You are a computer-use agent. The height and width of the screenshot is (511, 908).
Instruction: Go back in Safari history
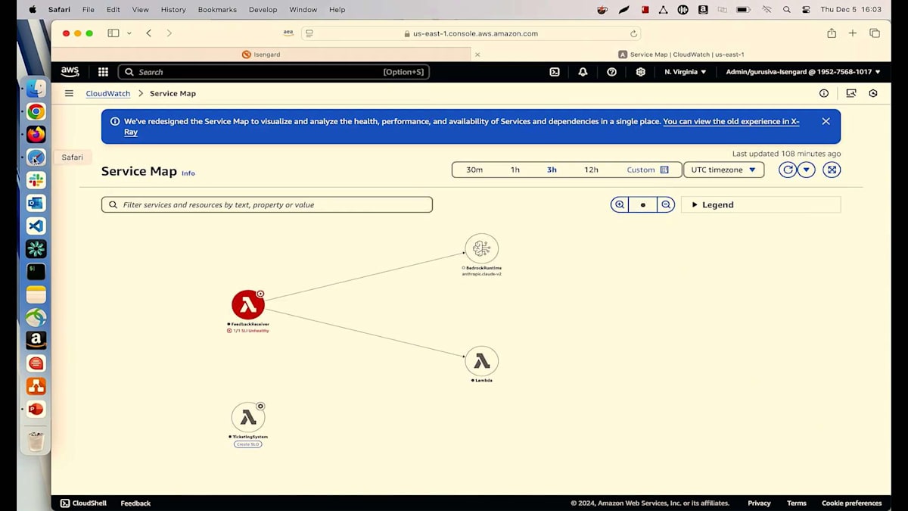click(149, 33)
